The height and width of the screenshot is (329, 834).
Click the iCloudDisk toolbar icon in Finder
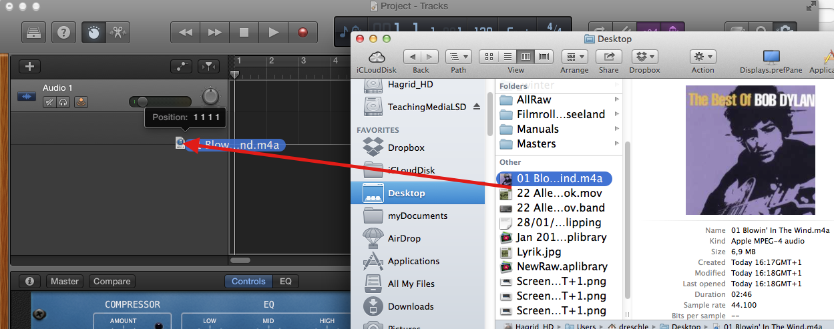377,57
